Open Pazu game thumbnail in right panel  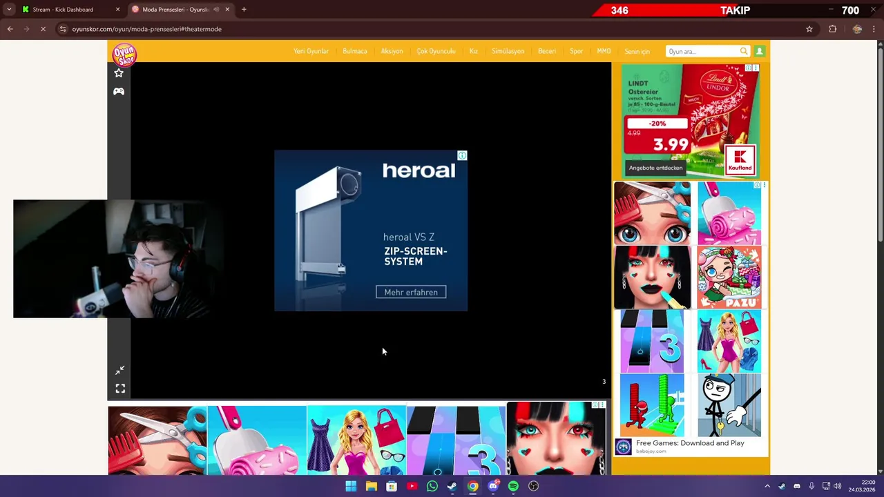[x=729, y=277]
